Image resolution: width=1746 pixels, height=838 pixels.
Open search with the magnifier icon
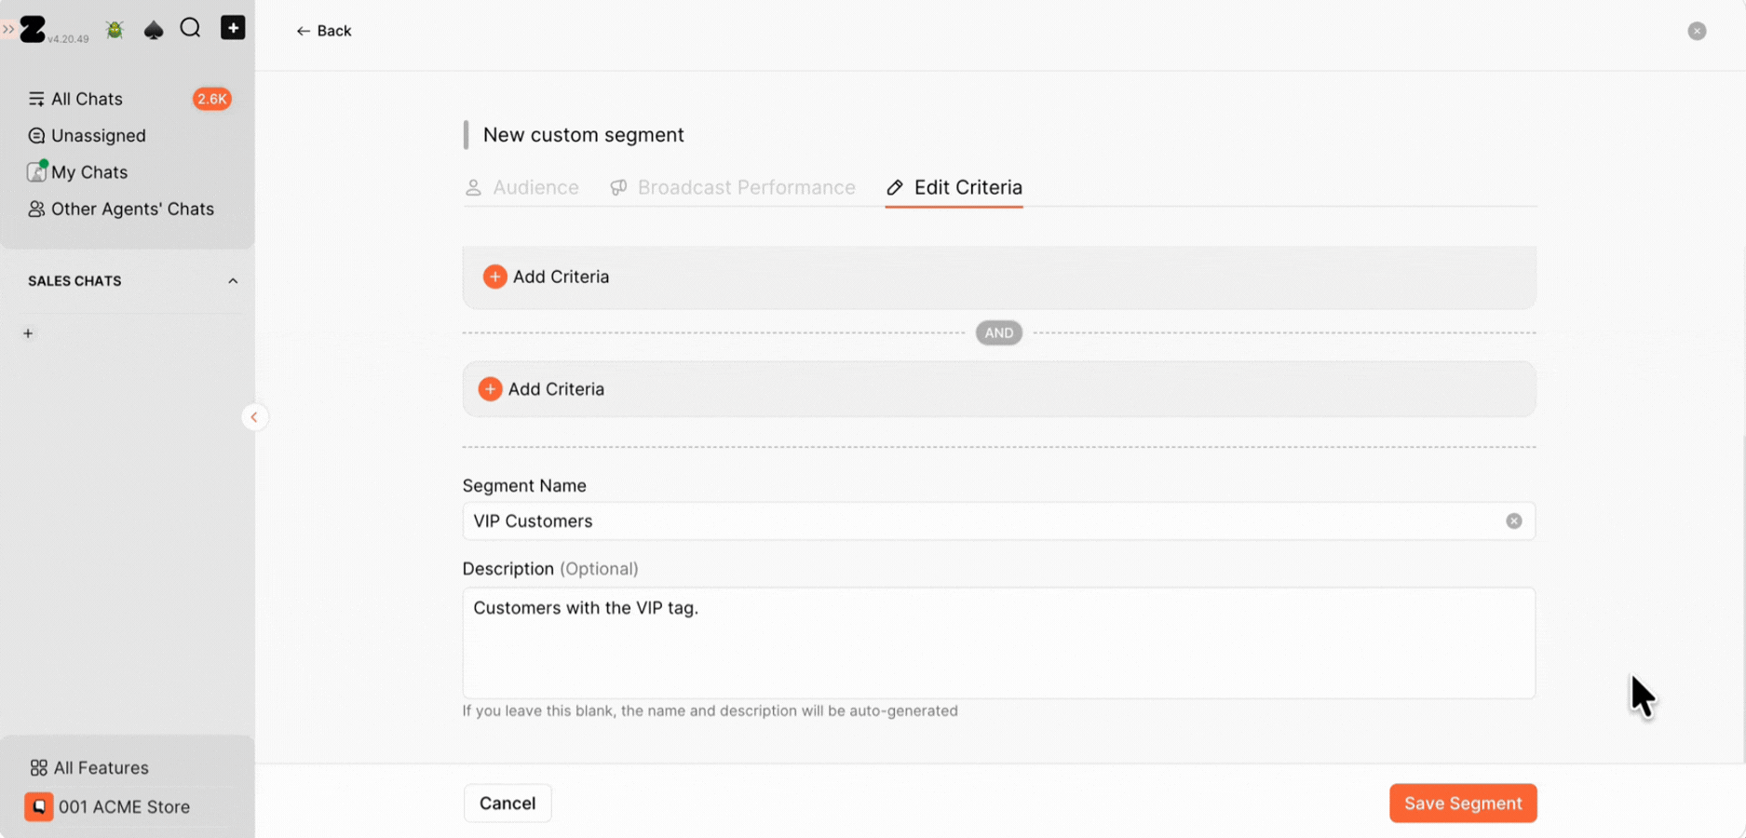pyautogui.click(x=191, y=28)
